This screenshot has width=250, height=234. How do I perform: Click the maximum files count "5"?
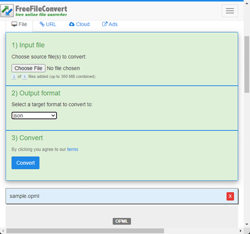[x=24, y=77]
